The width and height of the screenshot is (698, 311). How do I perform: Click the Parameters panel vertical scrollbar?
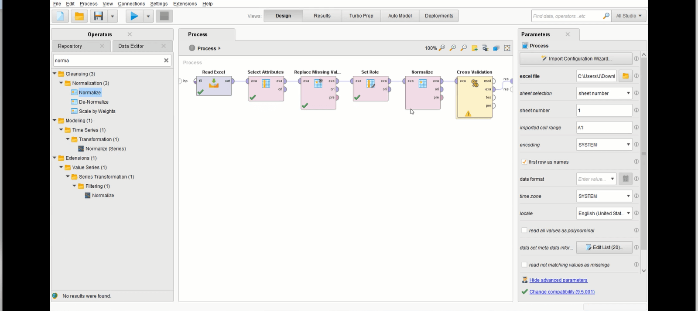[643, 152]
